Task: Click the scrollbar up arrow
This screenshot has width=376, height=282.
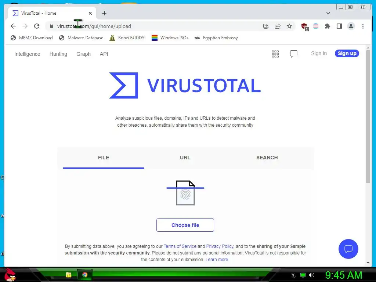Action: [368, 48]
